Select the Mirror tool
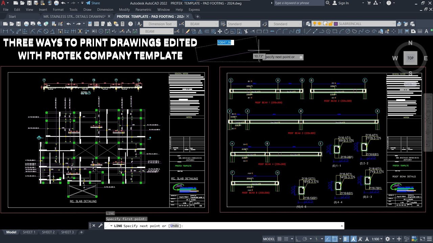Viewport: 433px width, 243px height. (200, 31)
